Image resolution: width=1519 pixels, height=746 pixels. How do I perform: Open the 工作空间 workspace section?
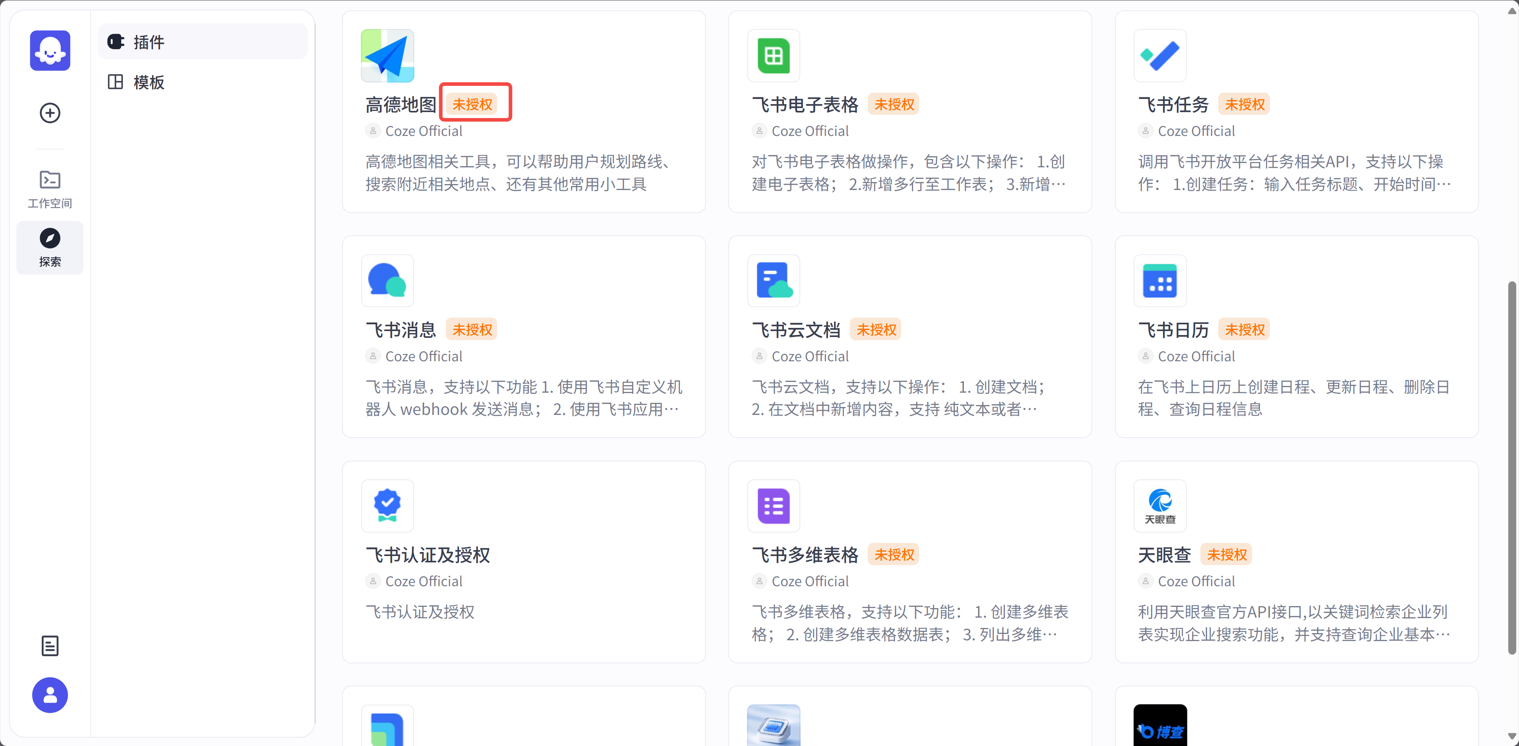tap(50, 189)
